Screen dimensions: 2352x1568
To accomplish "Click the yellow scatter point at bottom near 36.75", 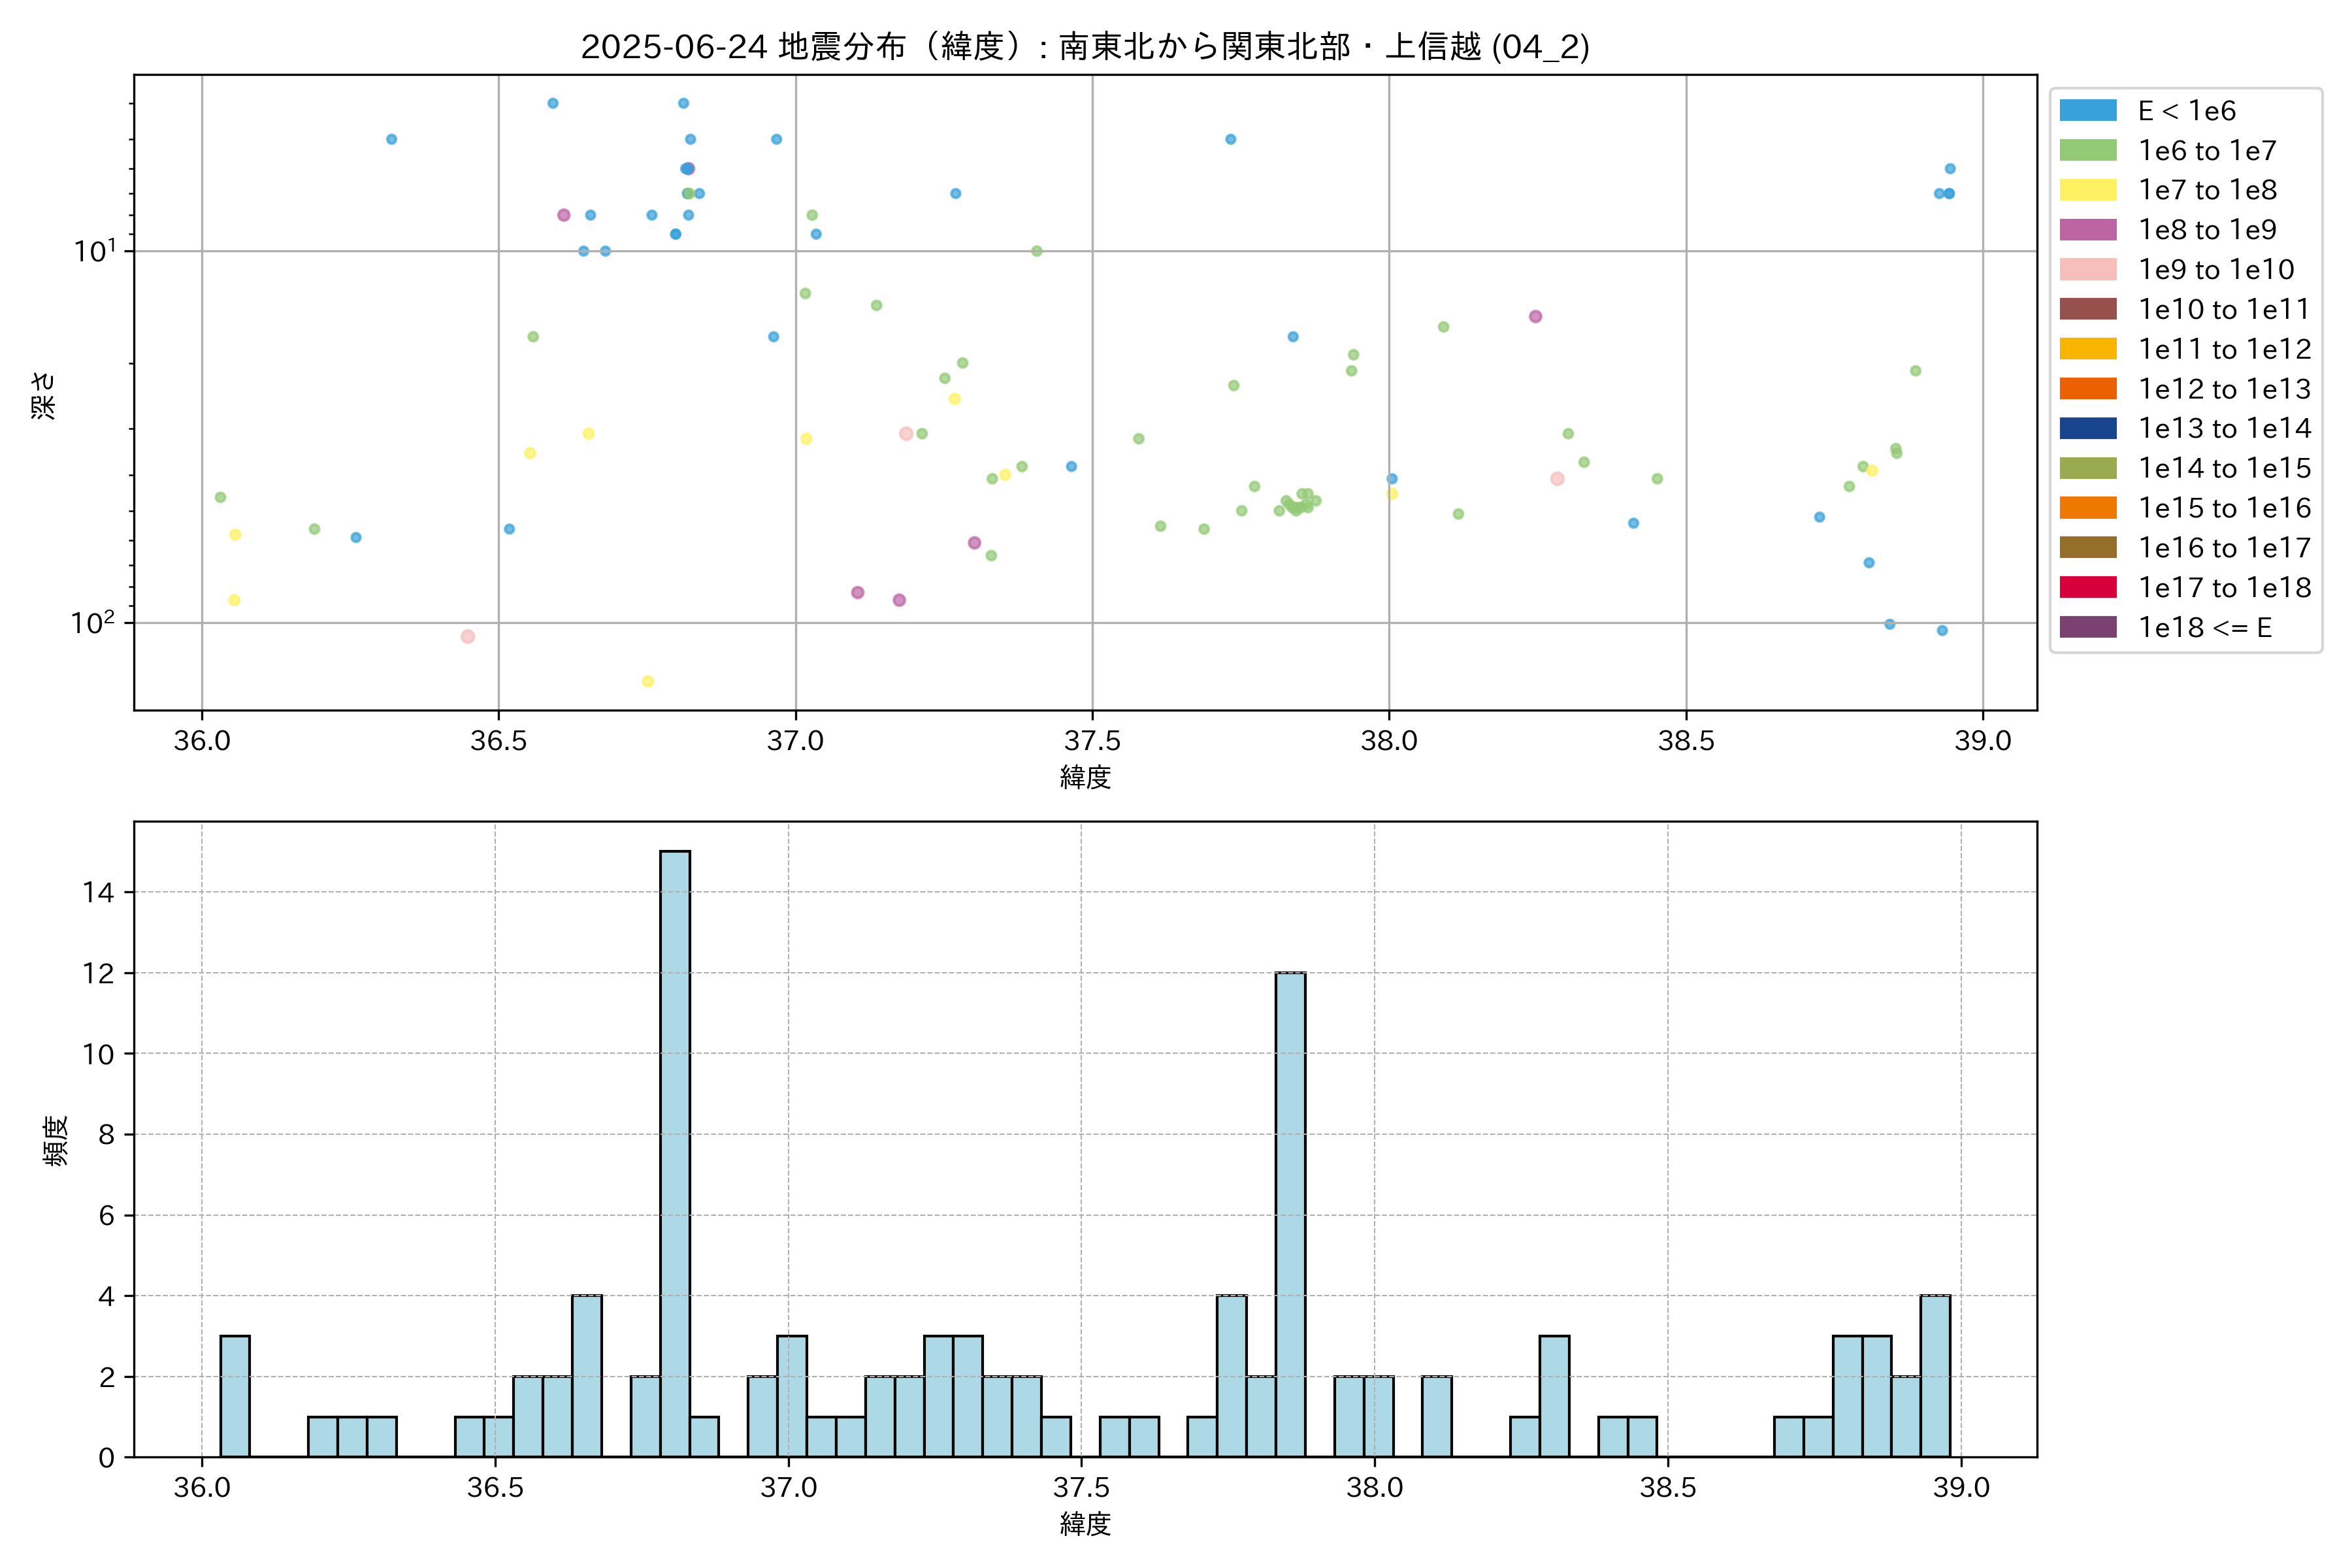I will pyautogui.click(x=647, y=682).
